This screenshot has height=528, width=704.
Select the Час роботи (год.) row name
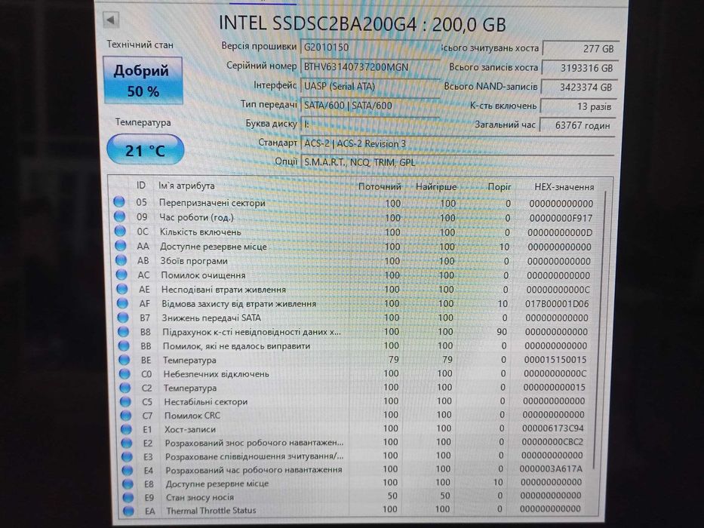pyautogui.click(x=197, y=217)
